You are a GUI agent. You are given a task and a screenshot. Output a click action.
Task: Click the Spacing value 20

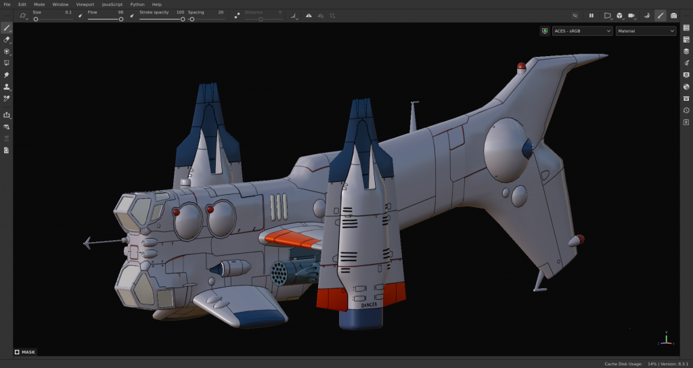221,12
